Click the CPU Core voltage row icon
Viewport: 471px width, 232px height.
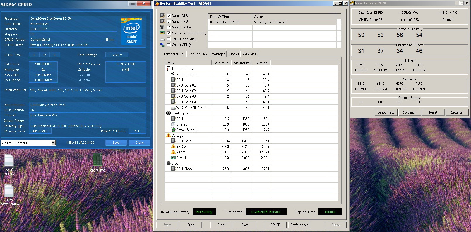tap(173, 141)
